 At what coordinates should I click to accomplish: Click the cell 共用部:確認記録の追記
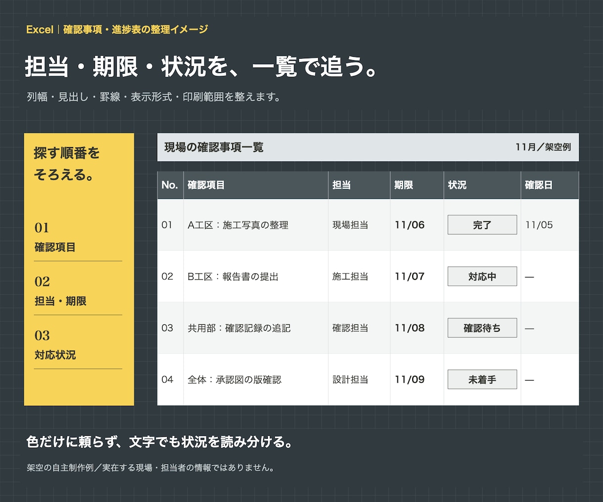pyautogui.click(x=256, y=328)
